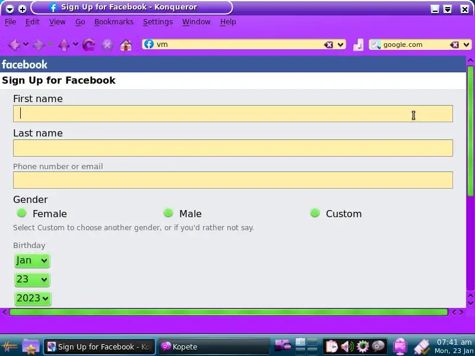Open the window menu in the title bar
This screenshot has width=475, height=356.
pyautogui.click(x=9, y=9)
